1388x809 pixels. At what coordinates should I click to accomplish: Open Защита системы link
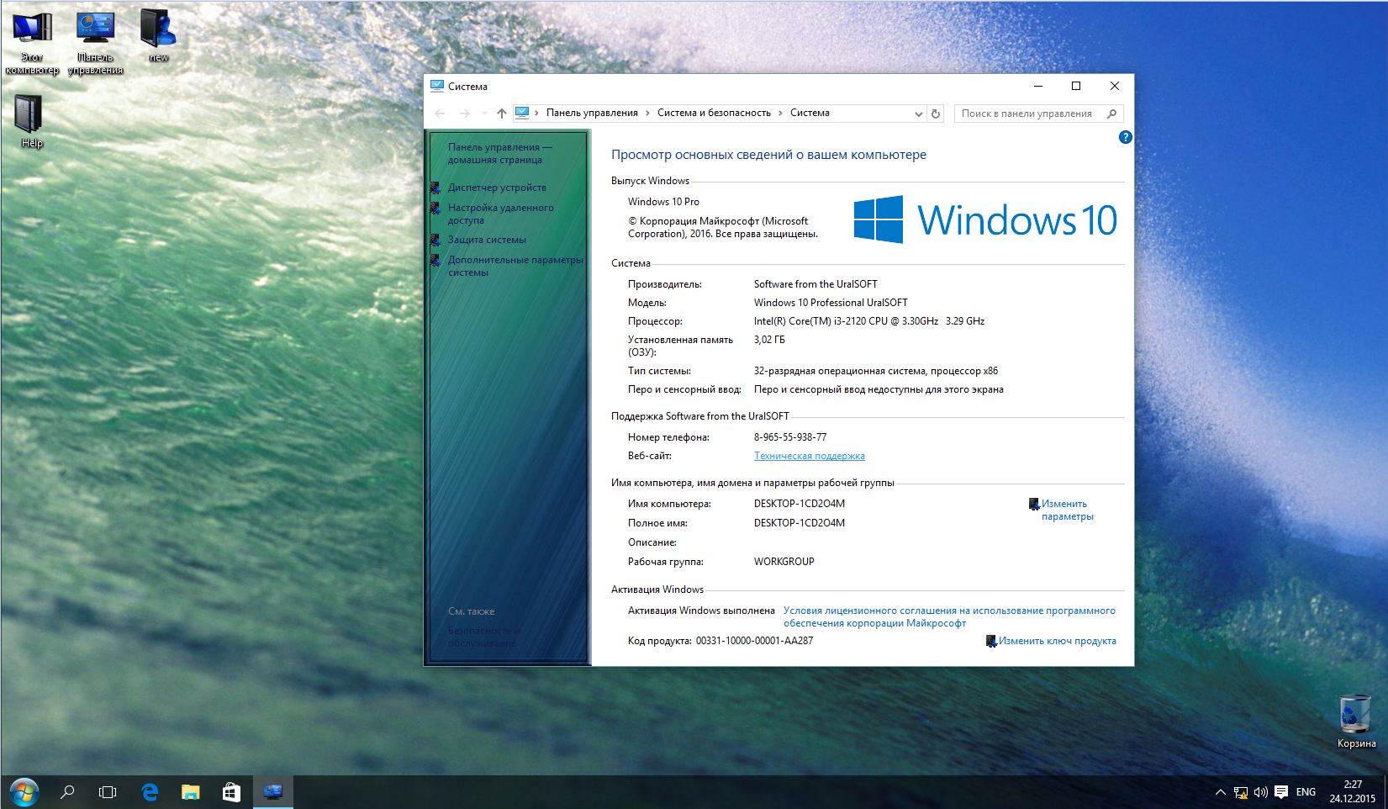pos(487,240)
